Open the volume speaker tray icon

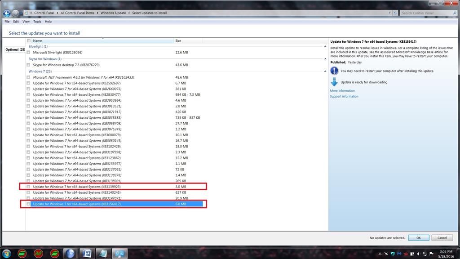pos(419,254)
